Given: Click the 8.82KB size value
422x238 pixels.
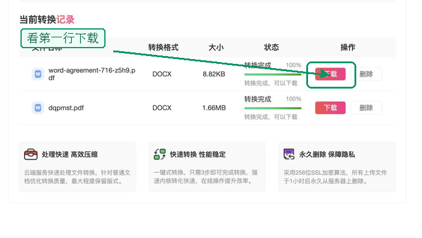Looking at the screenshot, I should [213, 74].
